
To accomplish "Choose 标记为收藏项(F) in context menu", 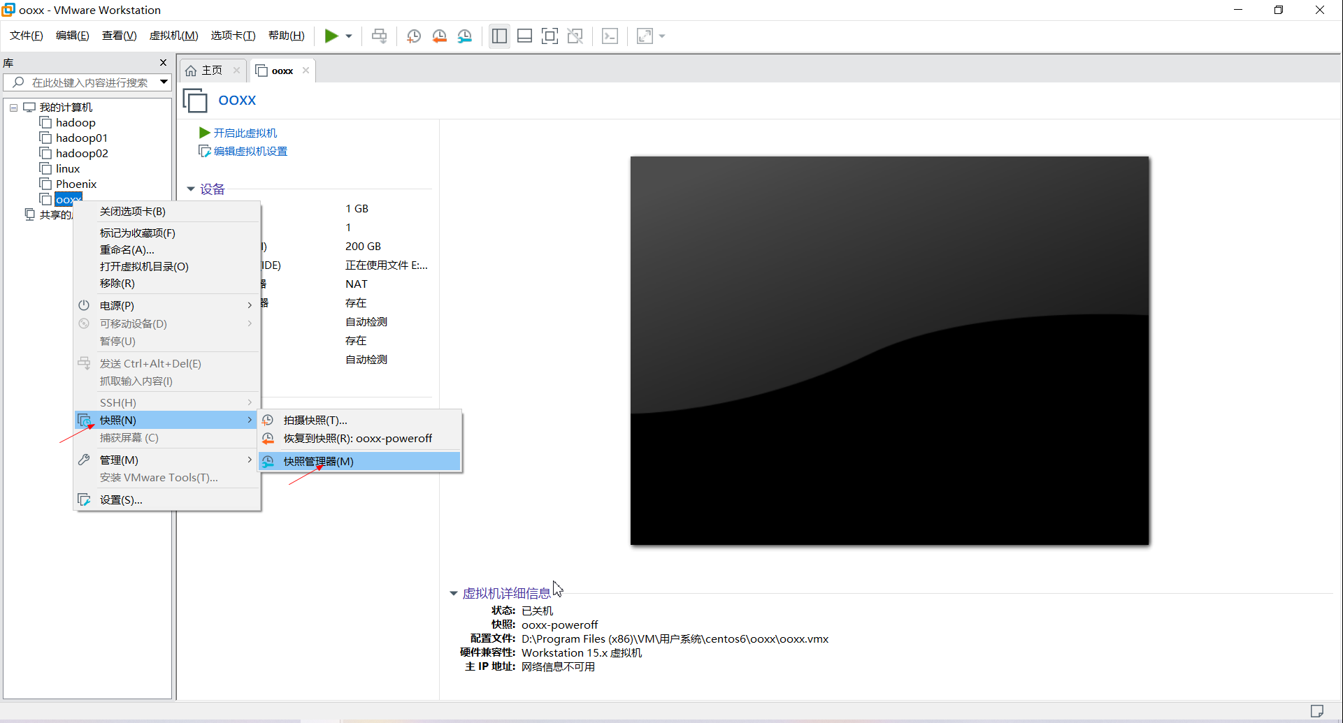I will click(x=168, y=233).
